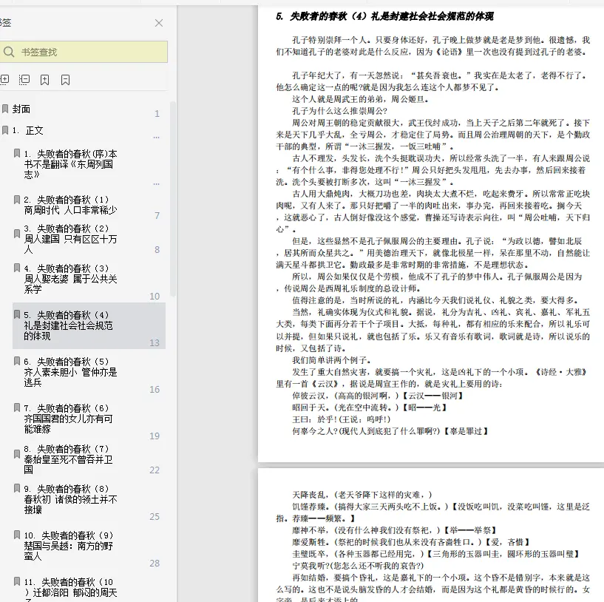This screenshot has width=604, height=602.
Task: Click page number 22 in bookmarks
Action: (x=155, y=470)
